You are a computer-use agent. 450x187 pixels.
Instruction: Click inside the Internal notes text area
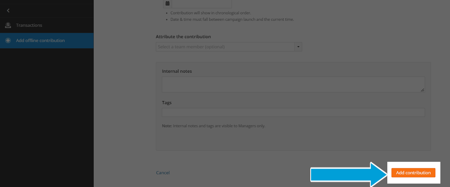293,85
